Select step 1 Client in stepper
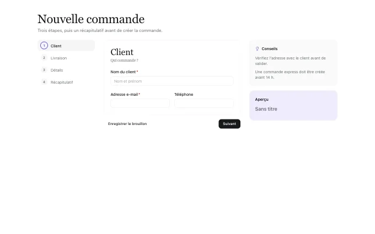The image size is (375, 234). tap(66, 46)
